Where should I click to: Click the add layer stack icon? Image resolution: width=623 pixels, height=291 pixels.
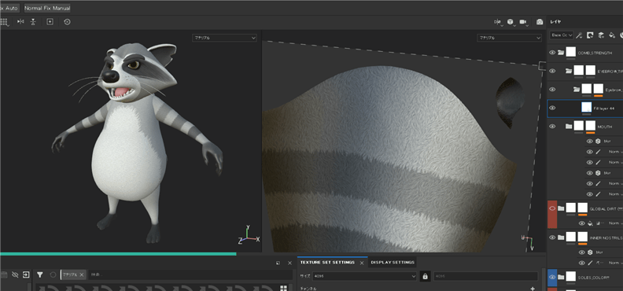pyautogui.click(x=601, y=35)
